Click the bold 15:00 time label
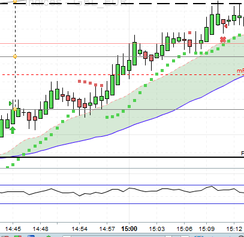The height and width of the screenshot is (237, 244). 129,229
